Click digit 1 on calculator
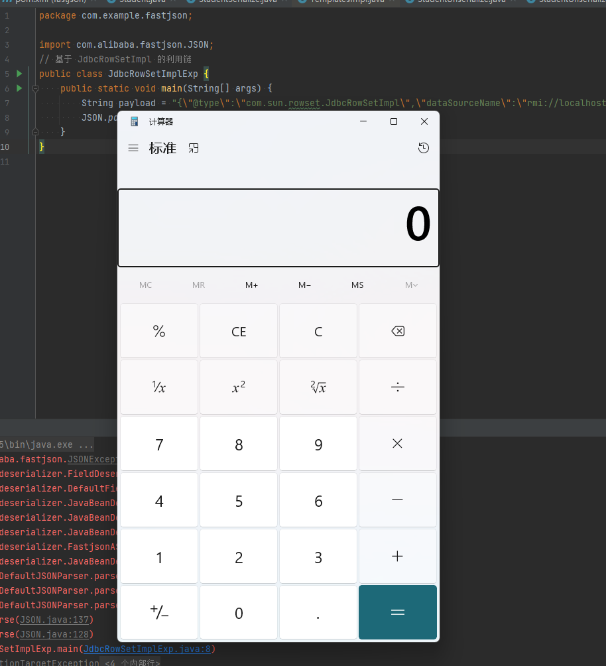The height and width of the screenshot is (666, 606). click(x=159, y=556)
